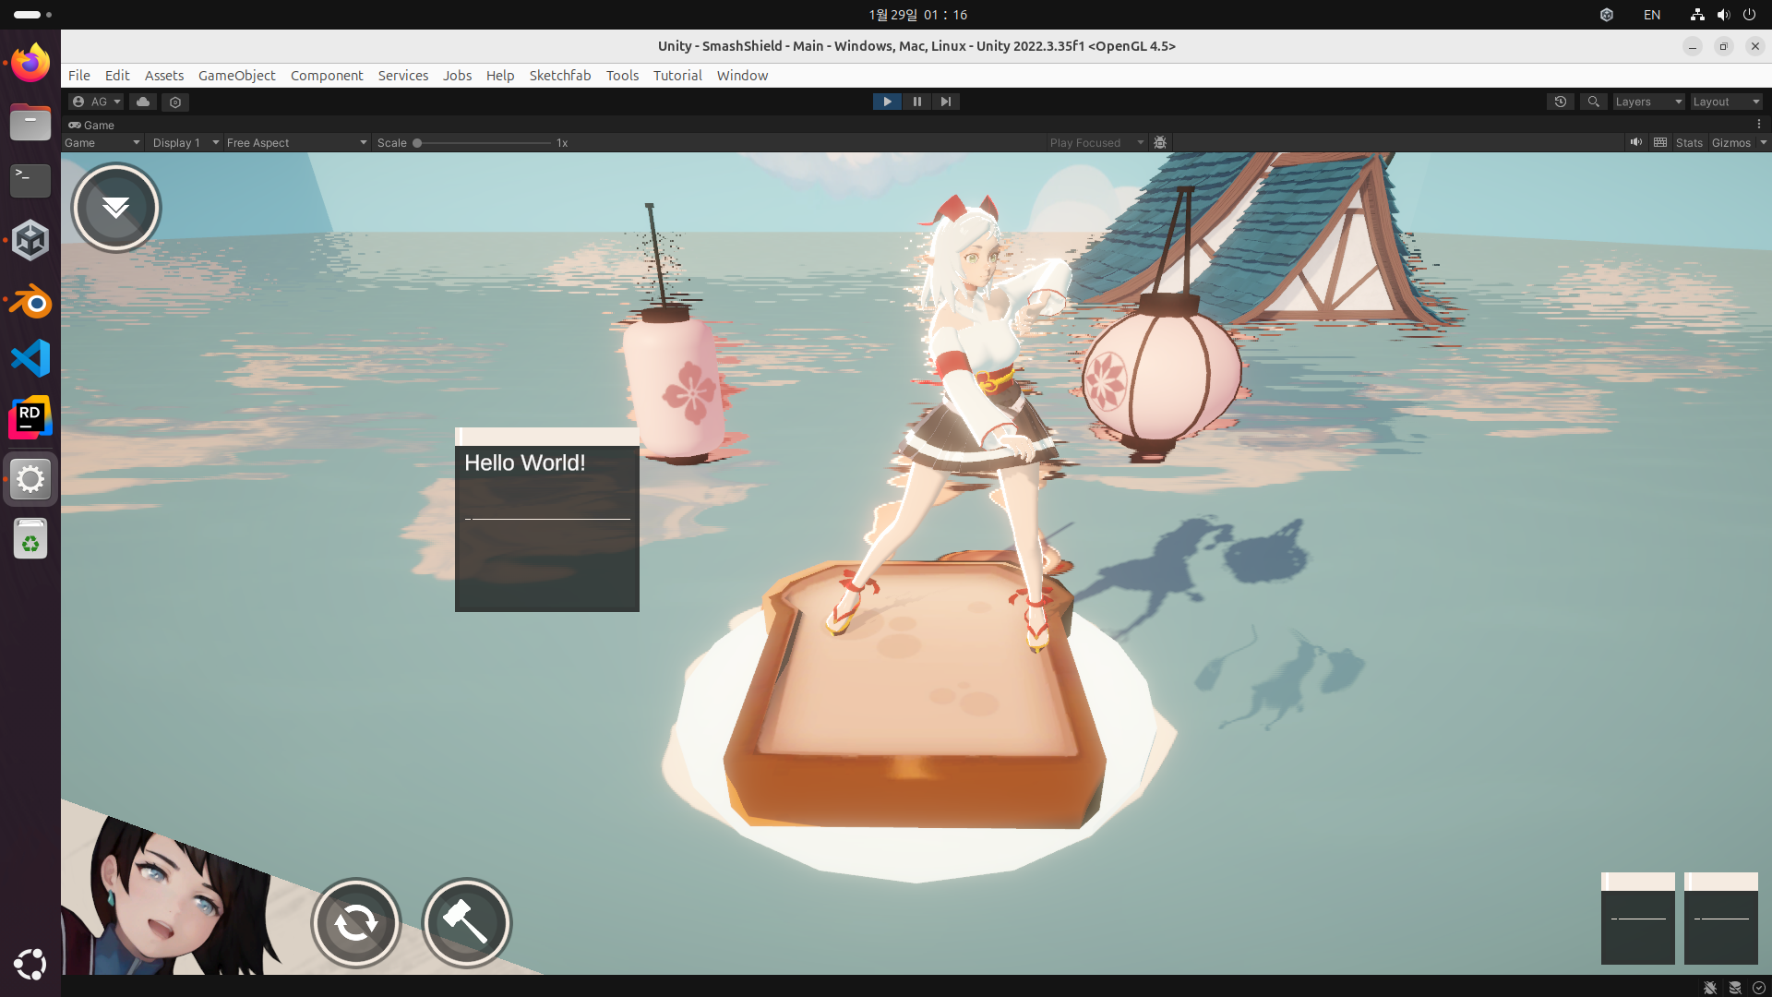Open the AG account dropdown
This screenshot has width=1772, height=997.
pyautogui.click(x=96, y=102)
